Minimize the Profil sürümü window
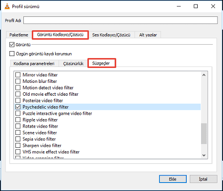The image size is (223, 191). tap(179, 6)
